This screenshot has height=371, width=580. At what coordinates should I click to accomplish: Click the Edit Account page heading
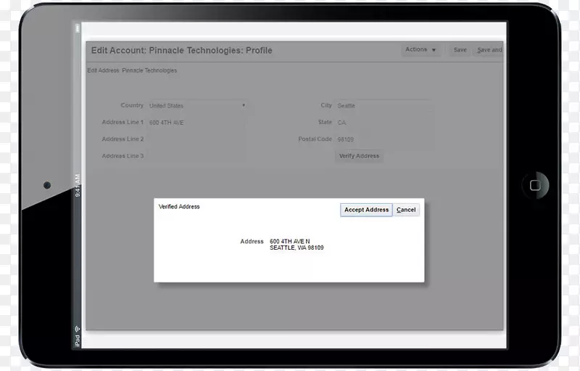point(181,50)
